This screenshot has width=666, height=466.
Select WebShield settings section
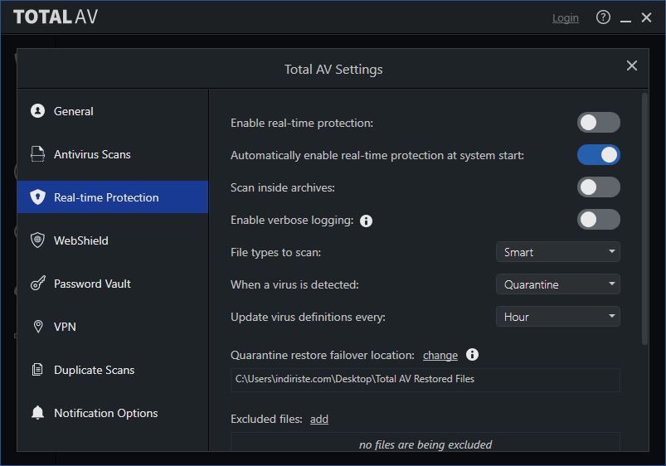click(113, 240)
